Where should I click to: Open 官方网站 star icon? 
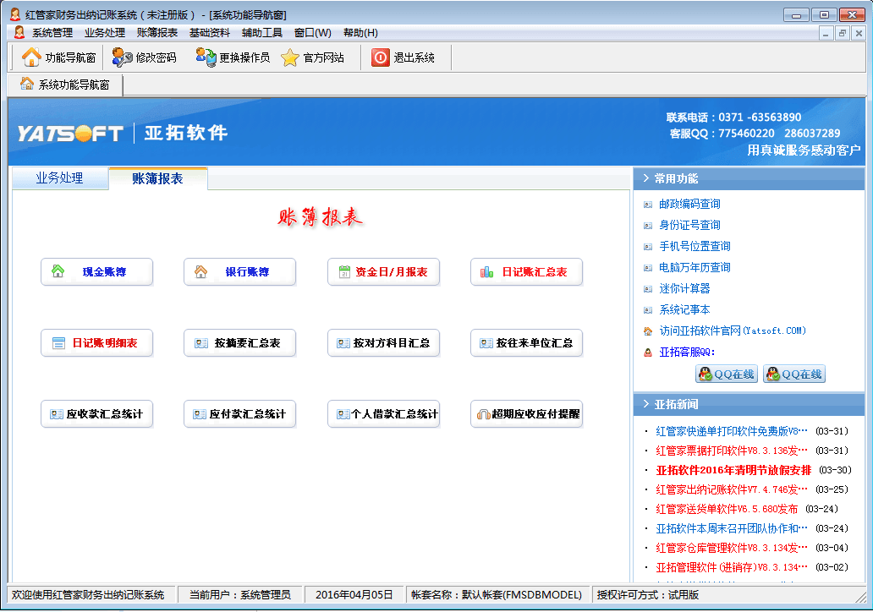(x=290, y=57)
